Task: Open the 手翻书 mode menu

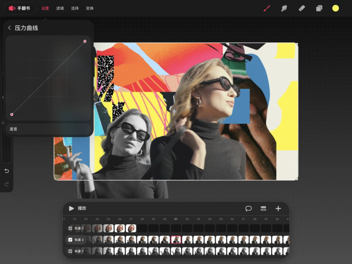Action: click(19, 8)
